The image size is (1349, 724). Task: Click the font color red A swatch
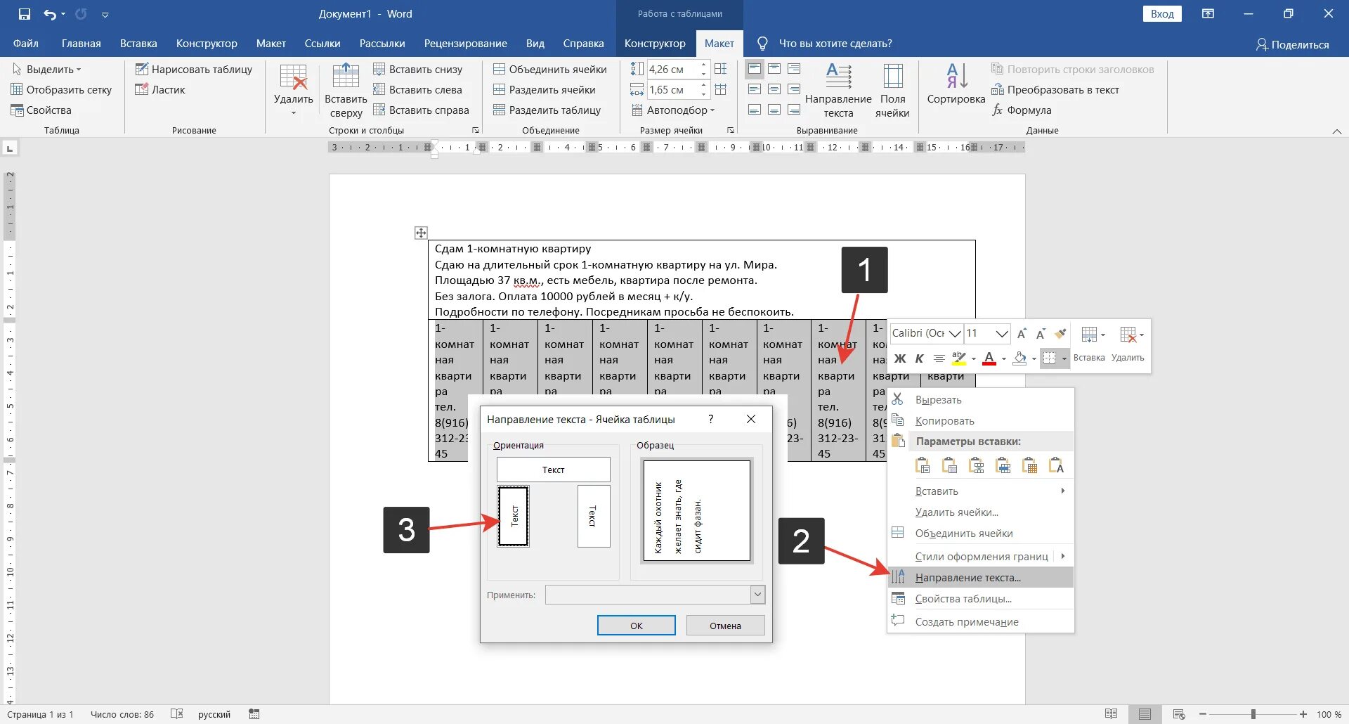coord(989,358)
